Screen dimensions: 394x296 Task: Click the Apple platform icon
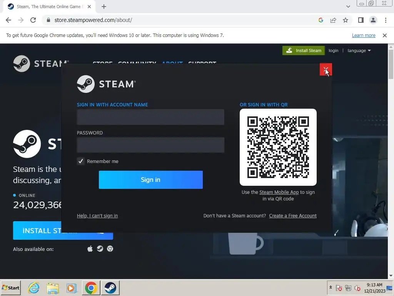coord(90,249)
